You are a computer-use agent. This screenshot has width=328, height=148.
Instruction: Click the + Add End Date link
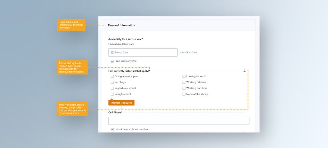(x=188, y=52)
